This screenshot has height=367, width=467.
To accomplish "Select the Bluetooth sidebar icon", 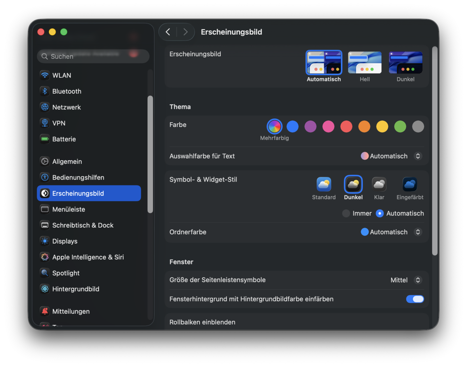I will click(45, 91).
